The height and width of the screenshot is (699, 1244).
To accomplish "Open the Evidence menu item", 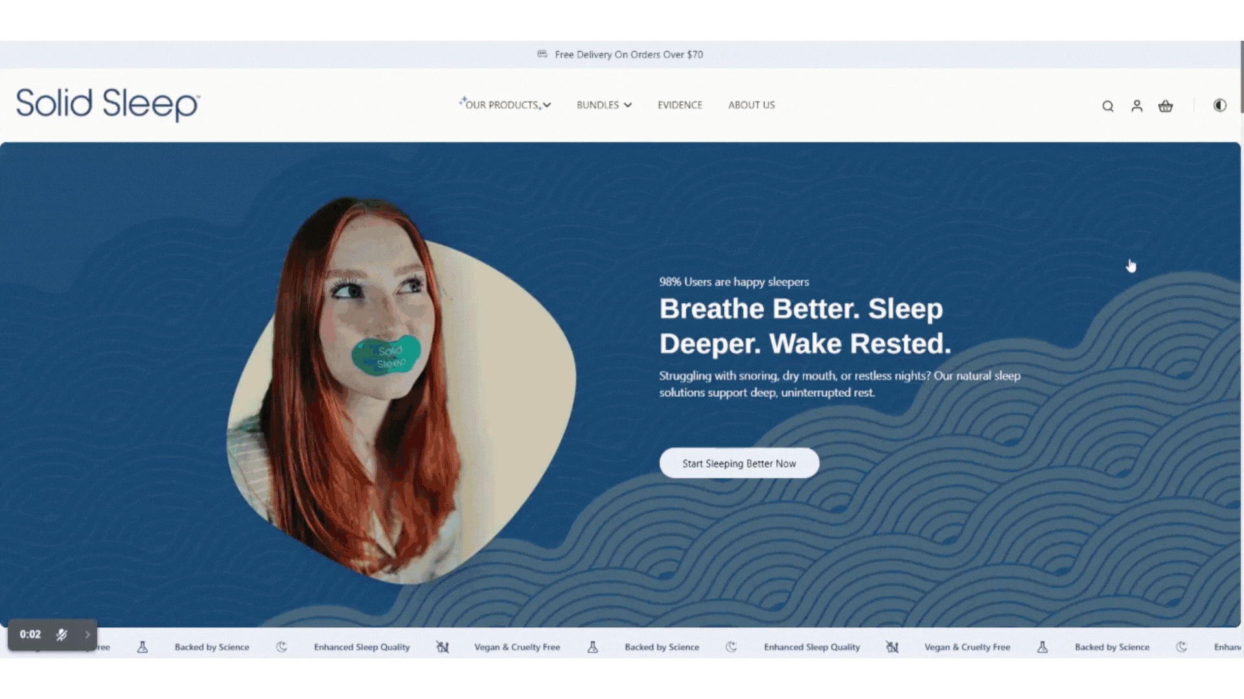I will 680,105.
